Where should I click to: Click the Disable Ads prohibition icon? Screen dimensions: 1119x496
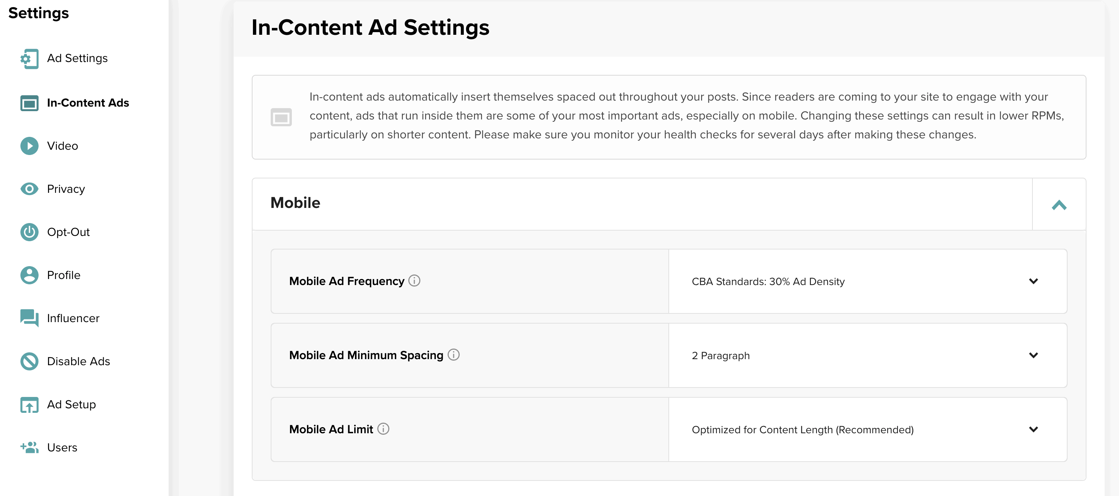click(x=29, y=361)
